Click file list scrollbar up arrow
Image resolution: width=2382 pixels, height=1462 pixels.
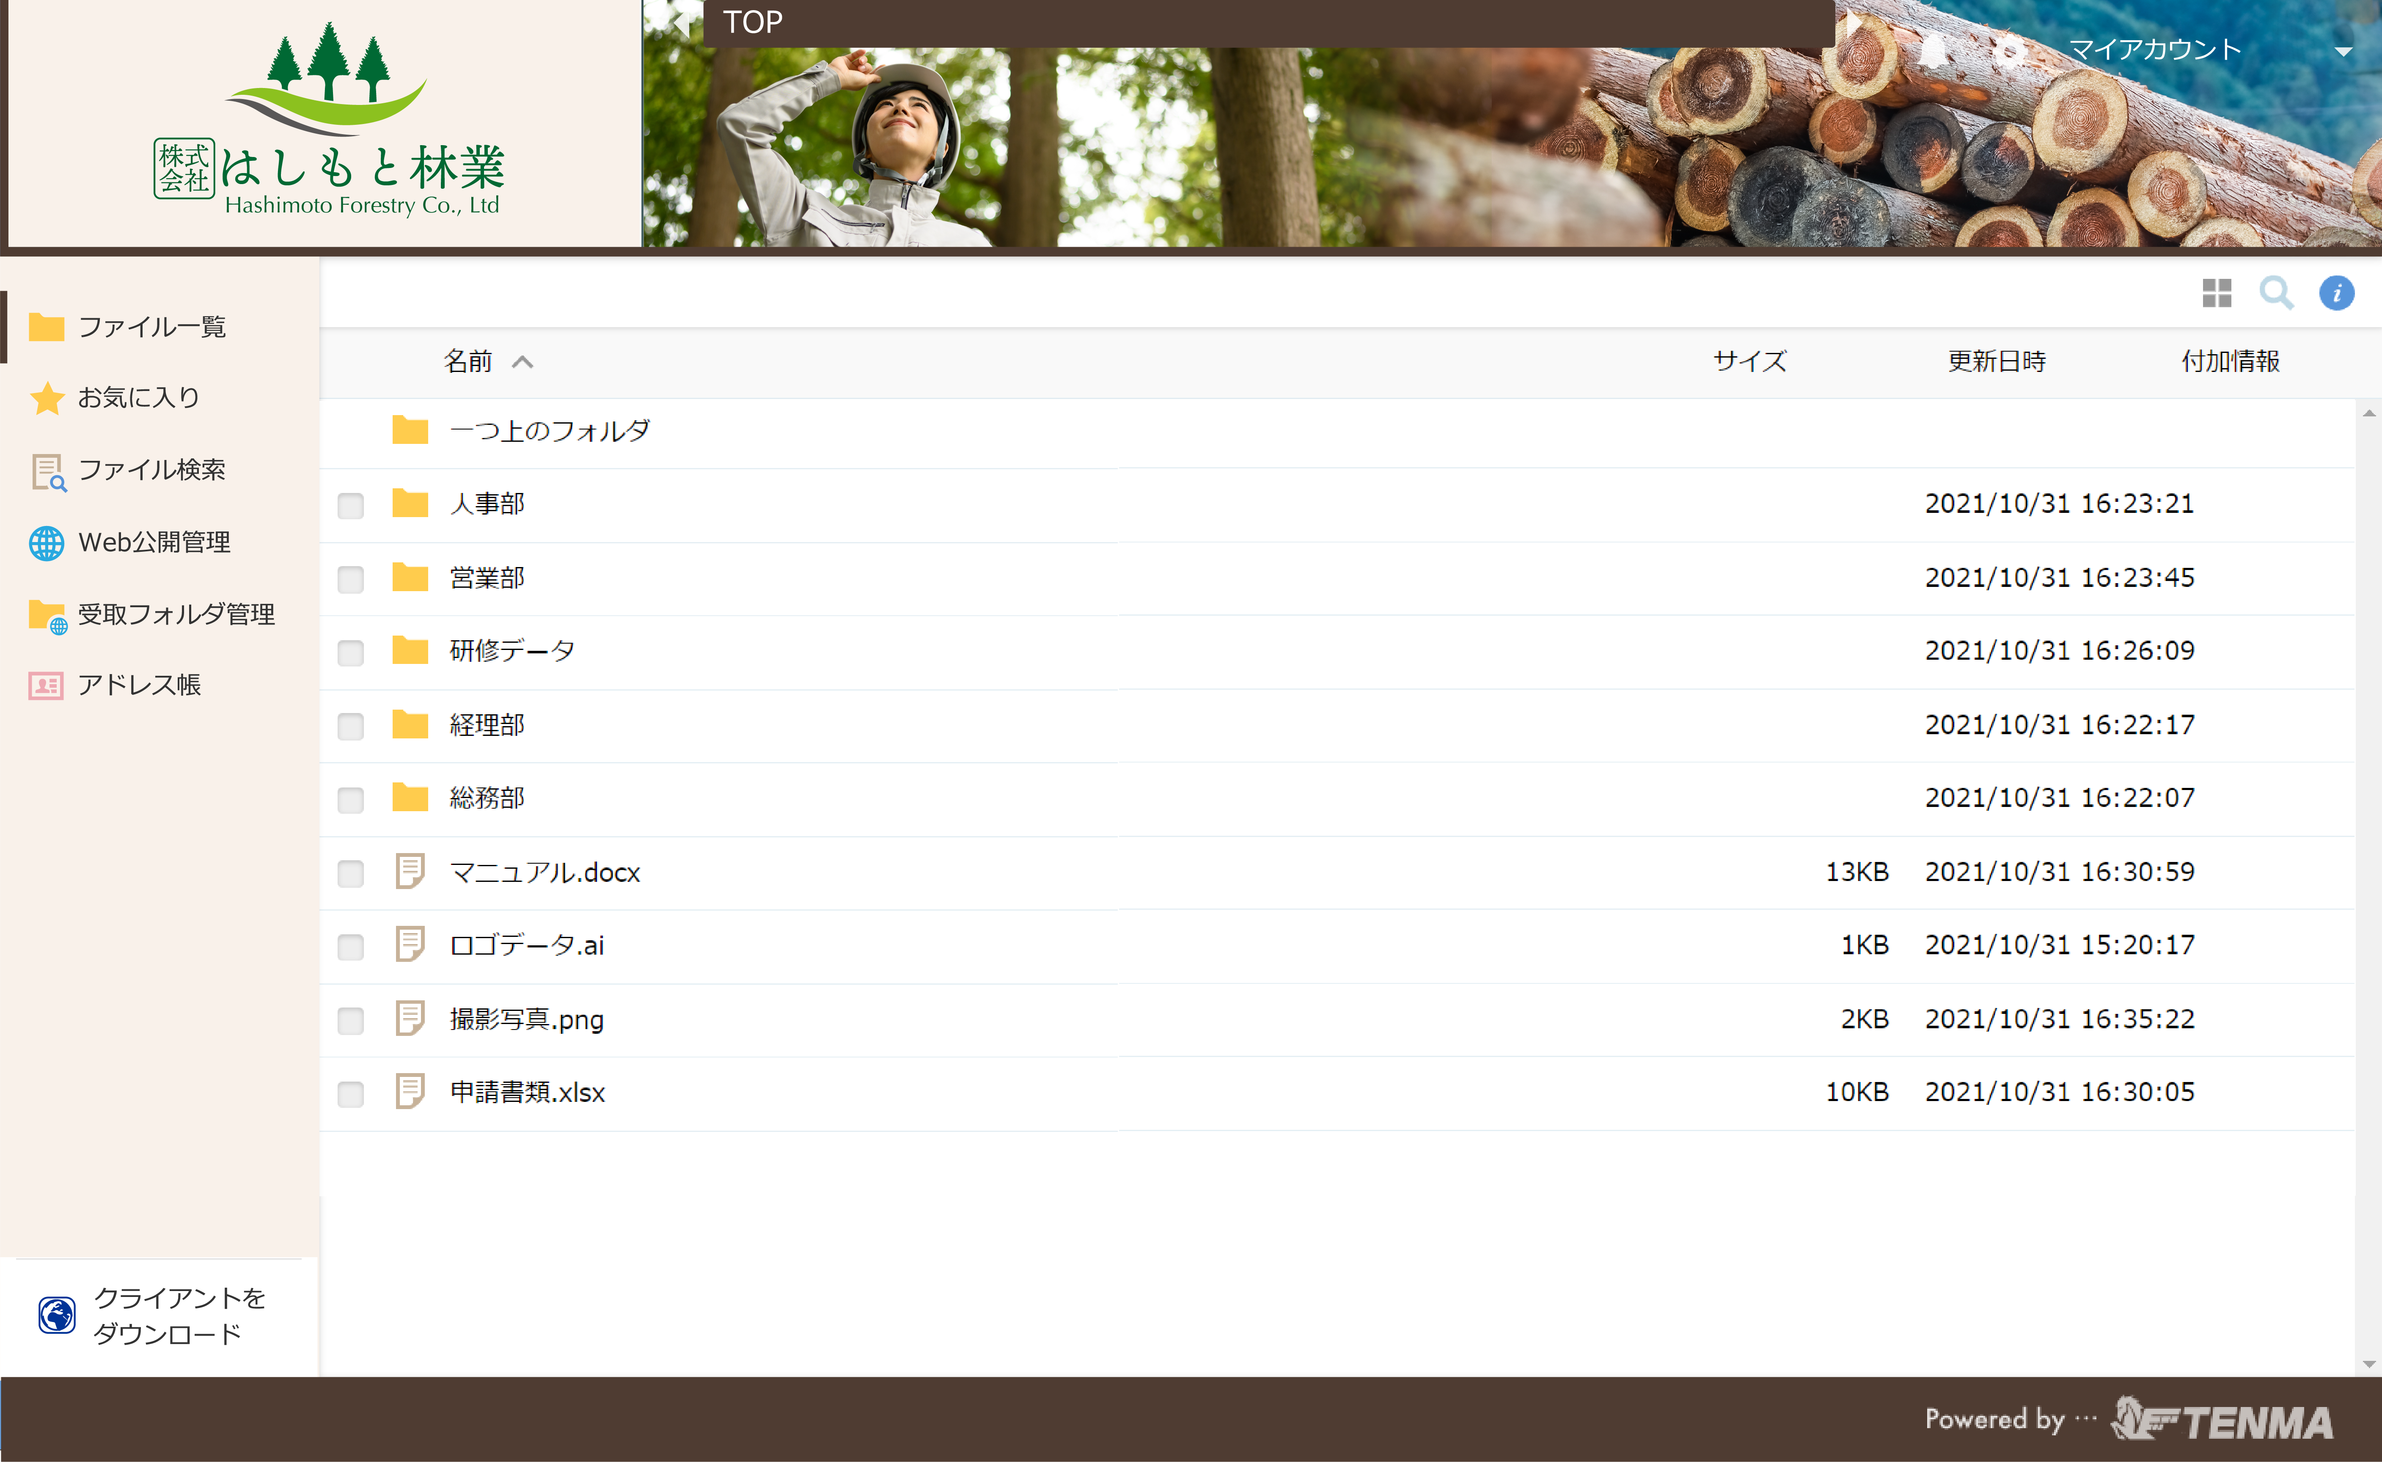(x=2368, y=413)
